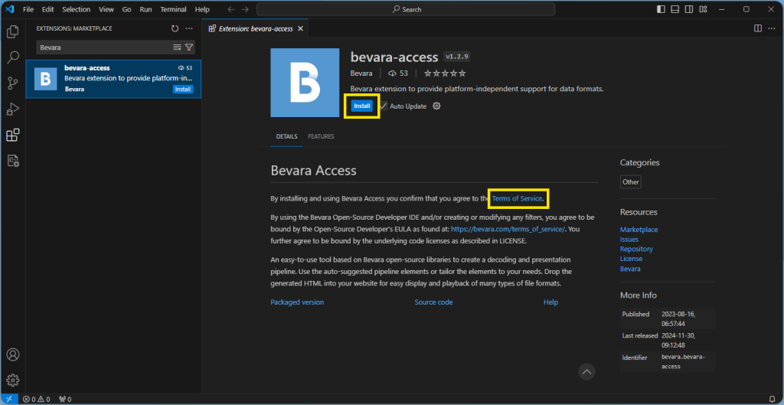Open the Terminal menu

pos(174,9)
